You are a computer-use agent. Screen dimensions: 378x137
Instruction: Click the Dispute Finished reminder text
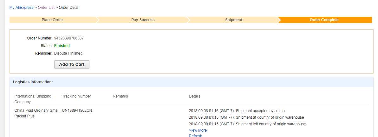coord(69,53)
